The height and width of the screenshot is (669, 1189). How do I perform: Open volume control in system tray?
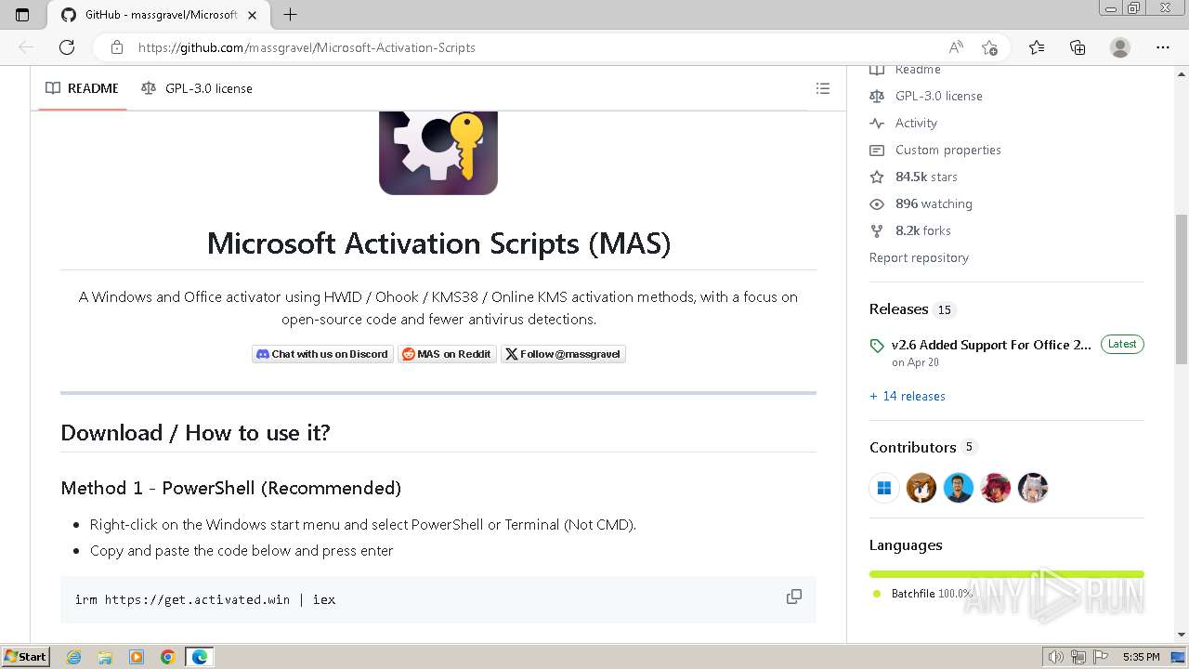point(1055,657)
